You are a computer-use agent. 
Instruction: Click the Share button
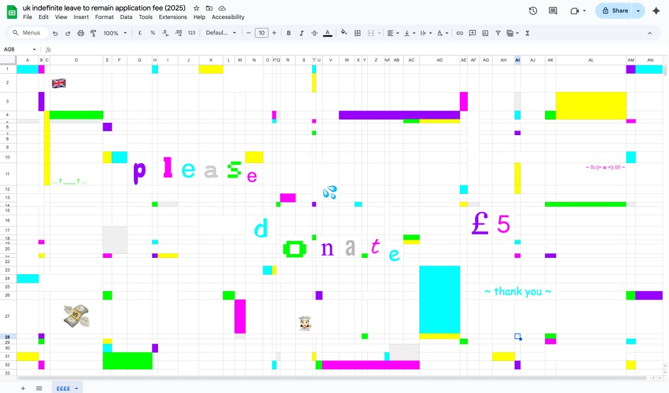(x=614, y=11)
